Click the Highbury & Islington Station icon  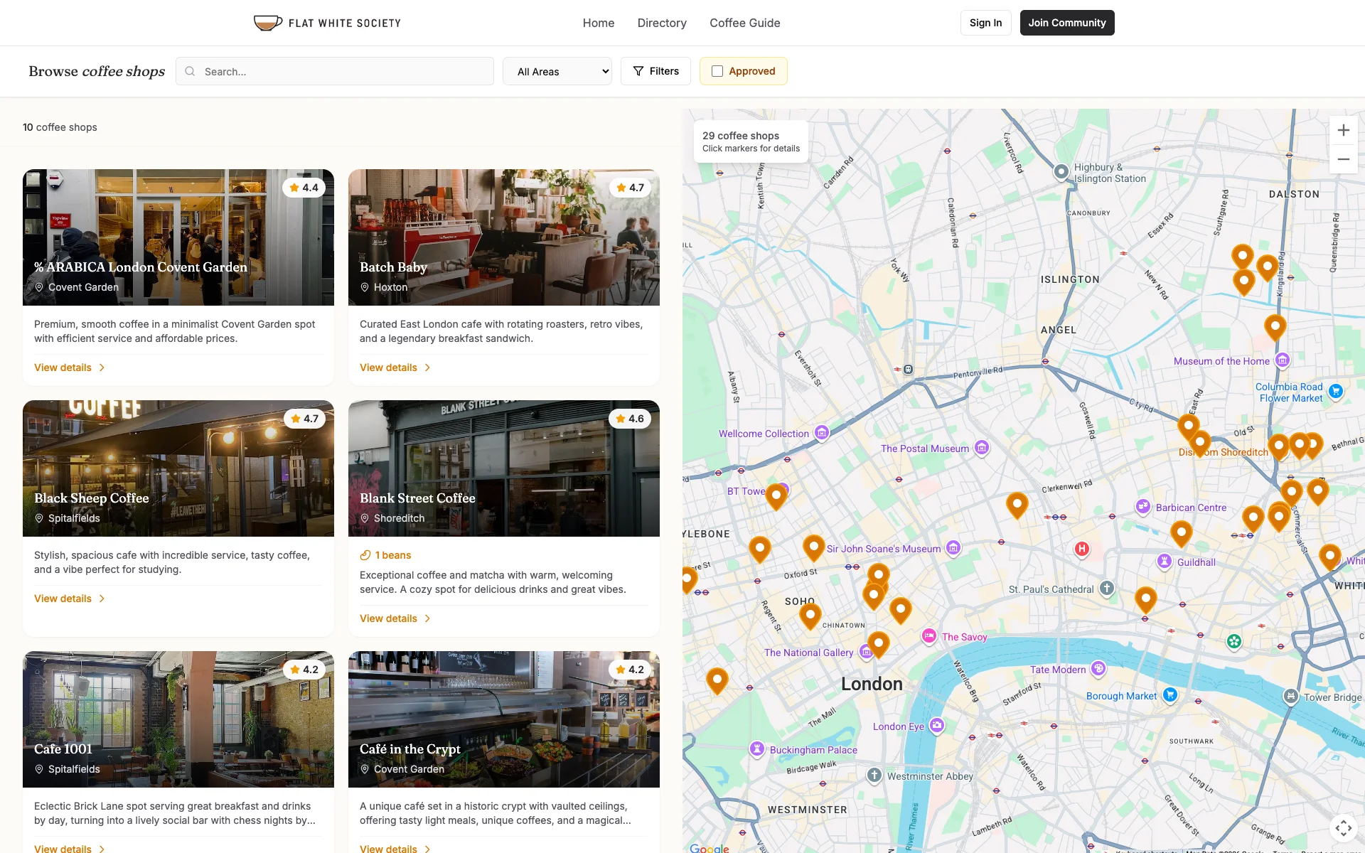click(x=1061, y=171)
